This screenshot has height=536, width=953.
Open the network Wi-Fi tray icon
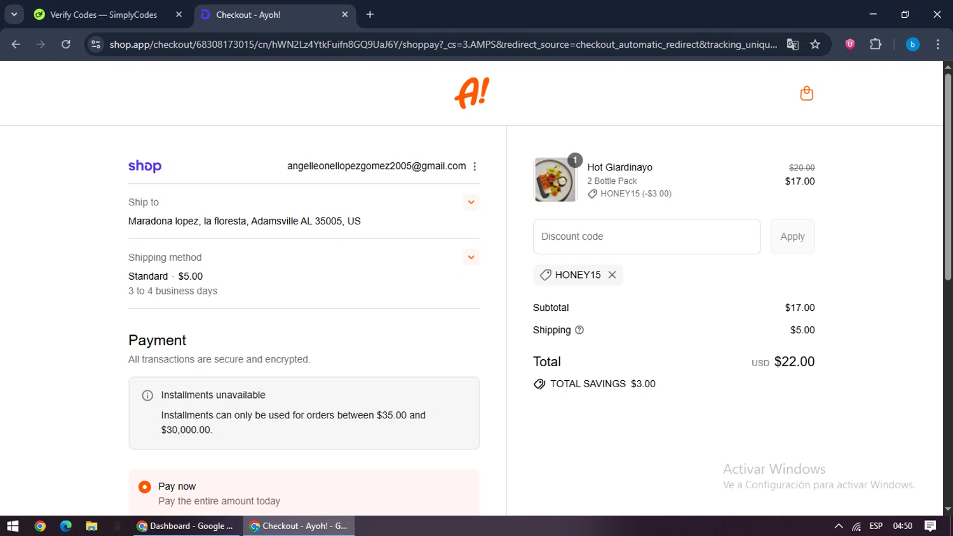click(856, 526)
